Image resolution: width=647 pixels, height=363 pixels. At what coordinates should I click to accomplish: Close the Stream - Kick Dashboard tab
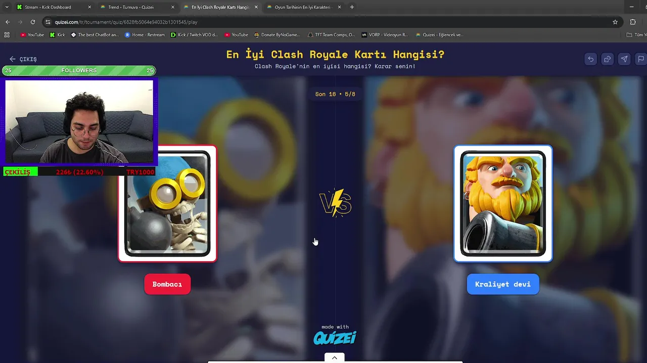[89, 7]
